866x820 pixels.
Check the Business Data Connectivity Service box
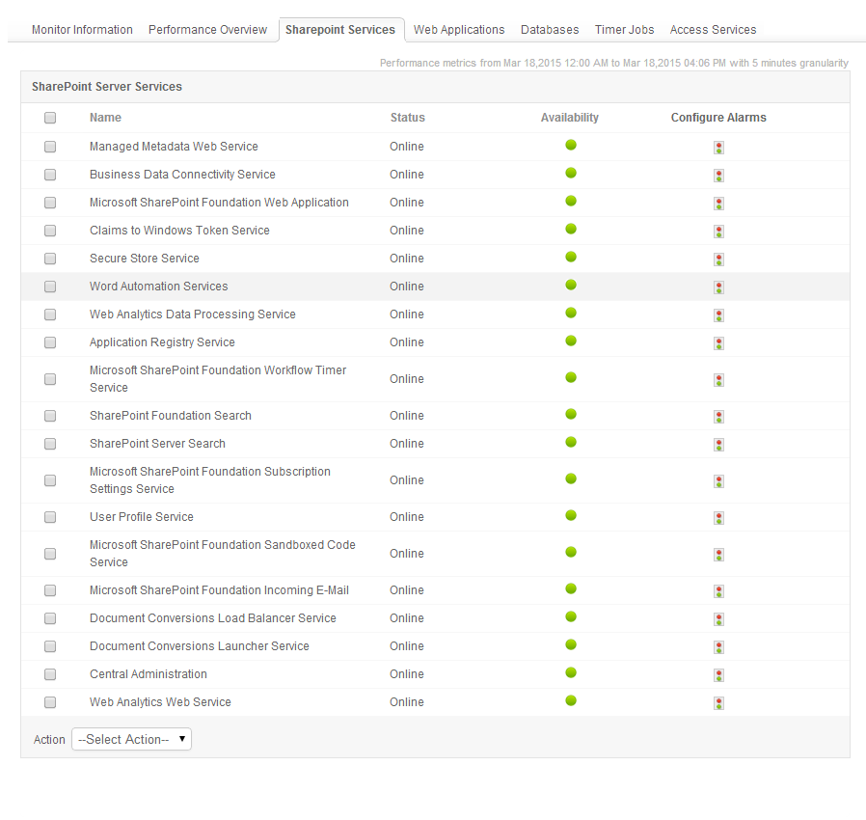50,175
